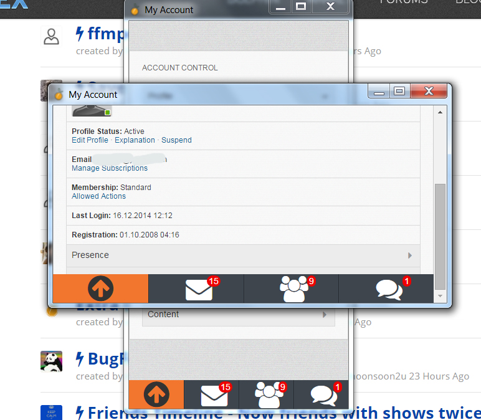Viewport: 481px width, 420px height.
Task: Maximize the back My Account window
Action: [x=301, y=7]
